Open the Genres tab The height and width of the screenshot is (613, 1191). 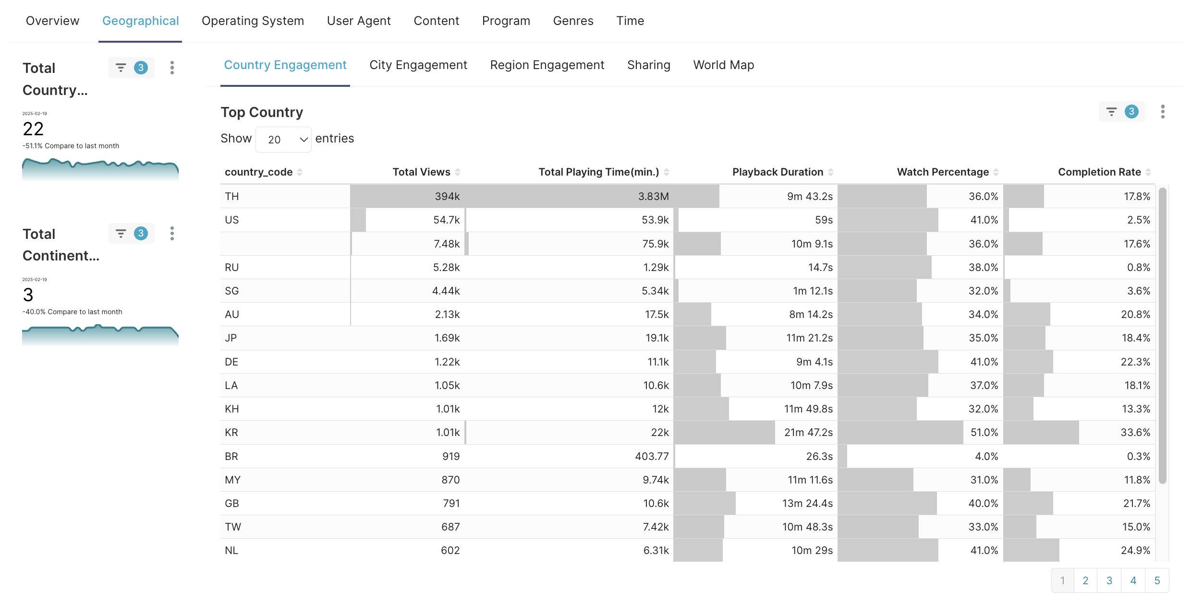573,21
